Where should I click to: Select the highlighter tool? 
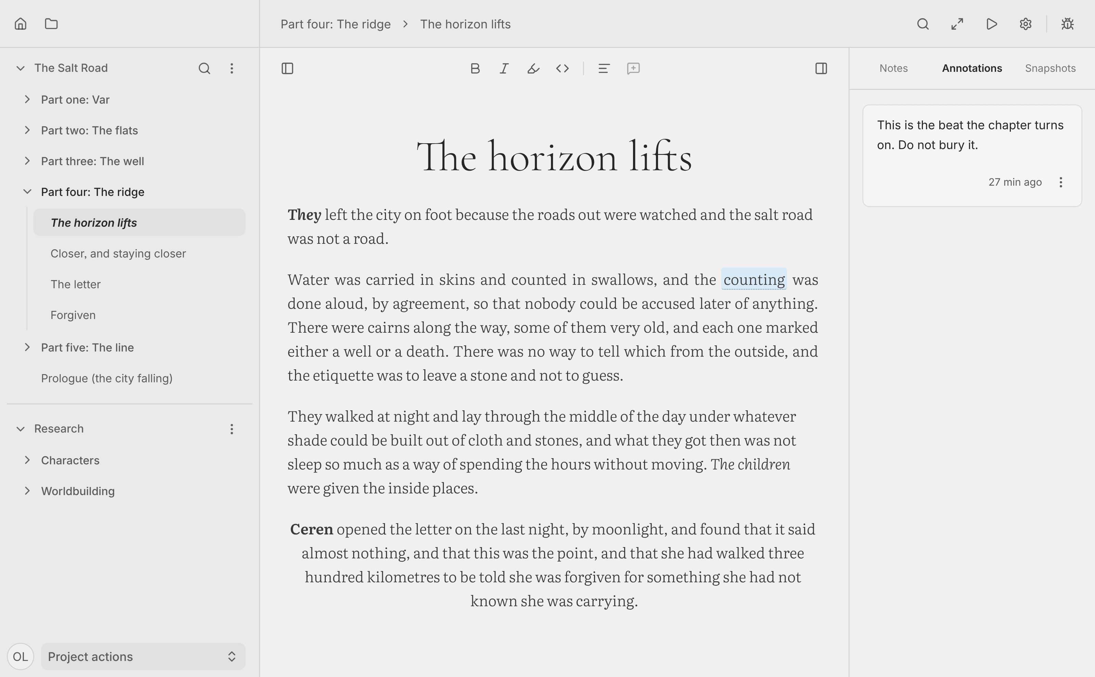[x=533, y=68]
